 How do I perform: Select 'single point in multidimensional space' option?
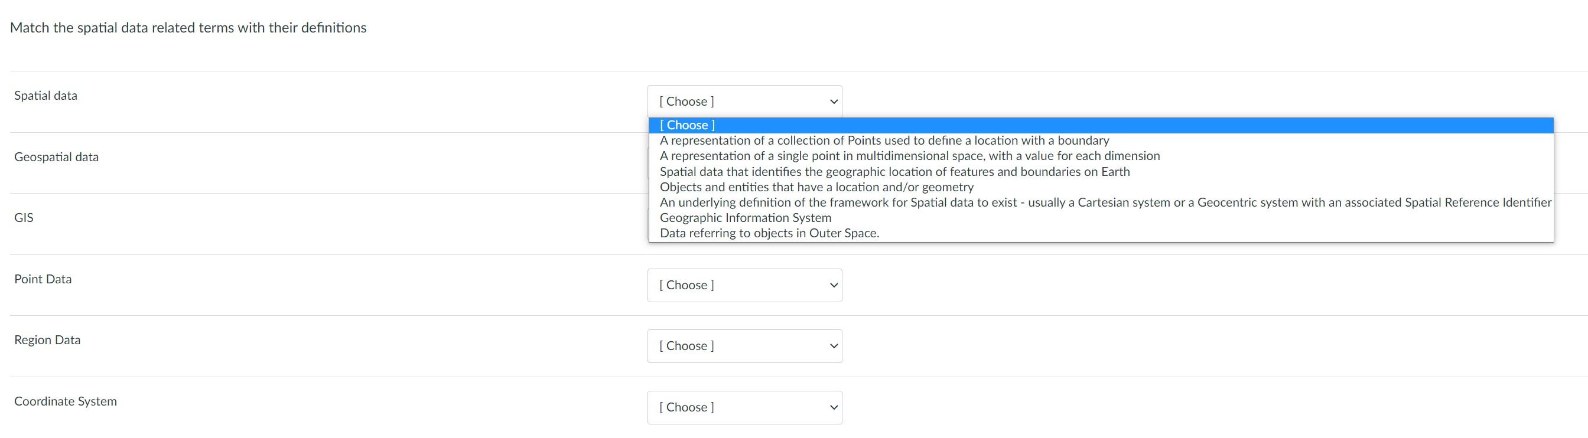909,156
